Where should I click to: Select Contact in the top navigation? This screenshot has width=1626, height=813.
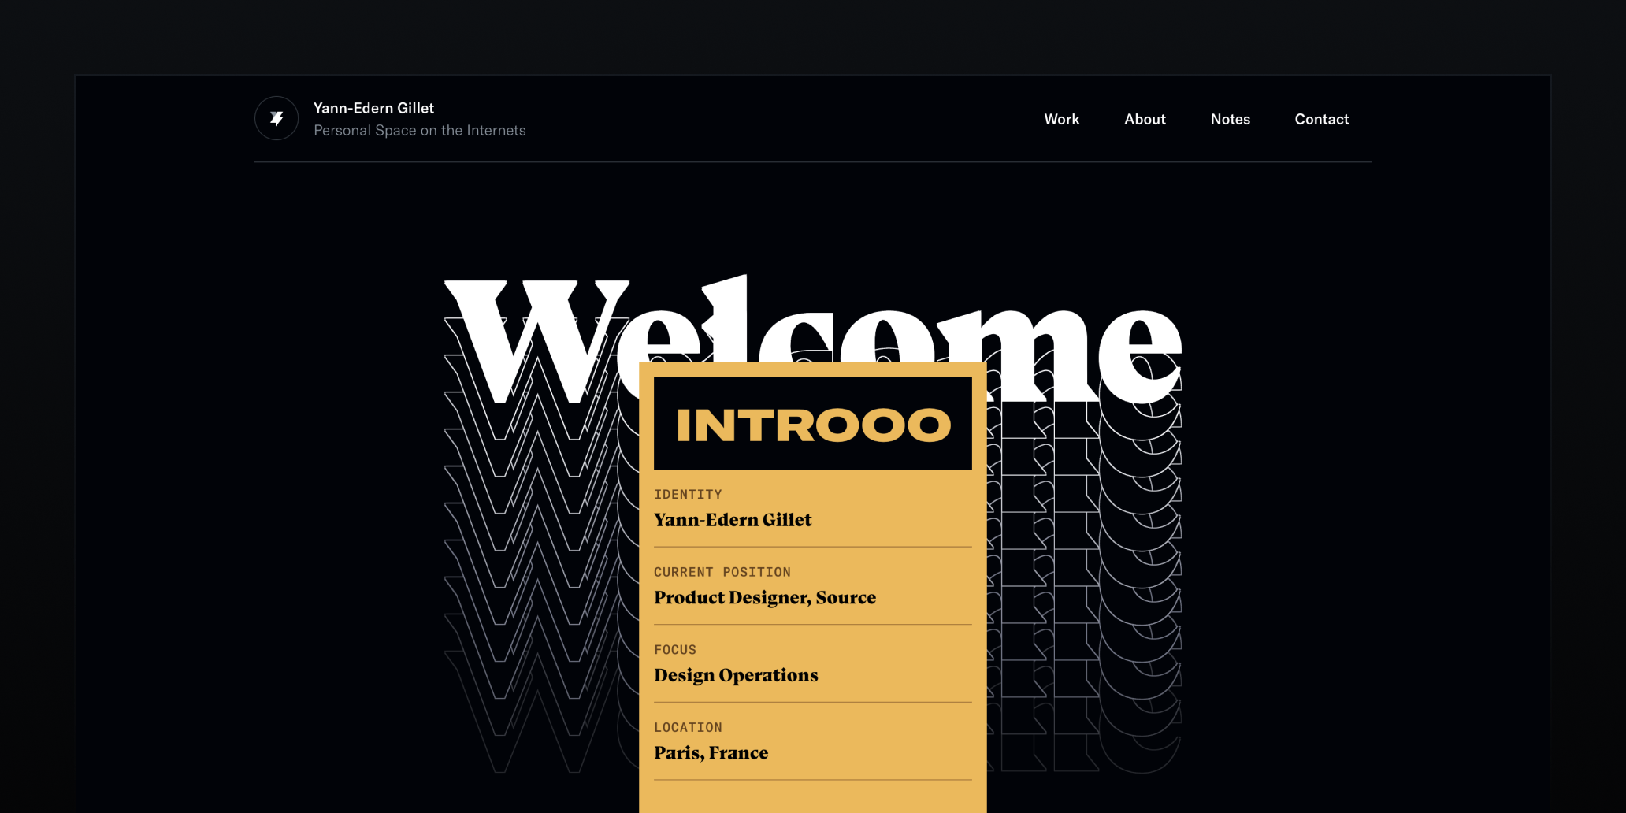[1321, 120]
